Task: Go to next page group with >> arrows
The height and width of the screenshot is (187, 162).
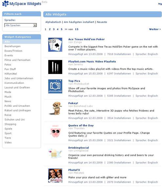Action: pyautogui.click(x=66, y=29)
